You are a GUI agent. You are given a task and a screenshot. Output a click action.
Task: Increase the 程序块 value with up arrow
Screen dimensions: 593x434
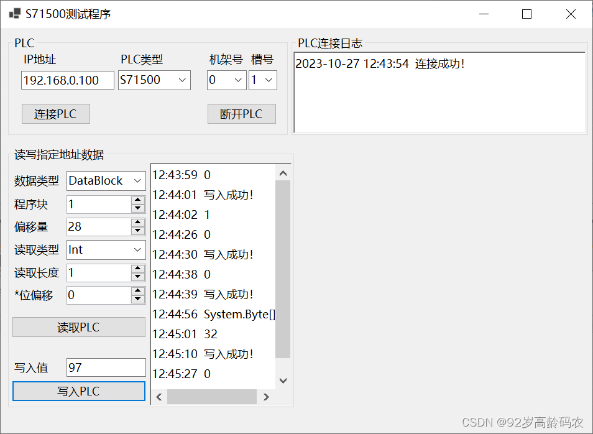pyautogui.click(x=138, y=200)
